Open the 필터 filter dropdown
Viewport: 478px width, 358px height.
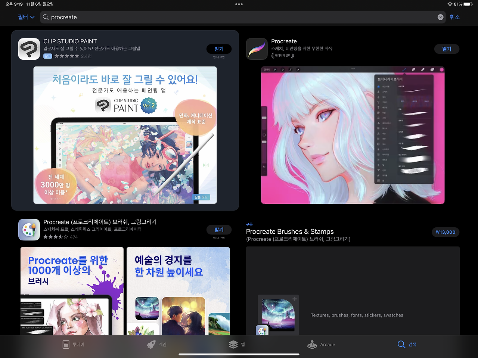click(x=26, y=17)
